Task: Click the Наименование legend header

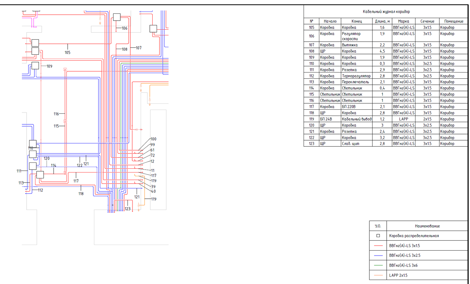Action: coord(427,226)
